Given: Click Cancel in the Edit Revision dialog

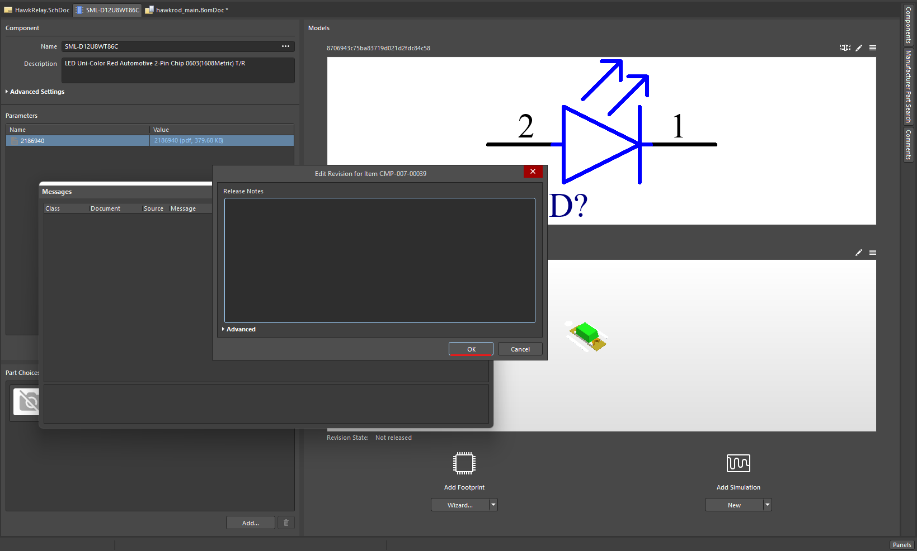Looking at the screenshot, I should click(520, 349).
